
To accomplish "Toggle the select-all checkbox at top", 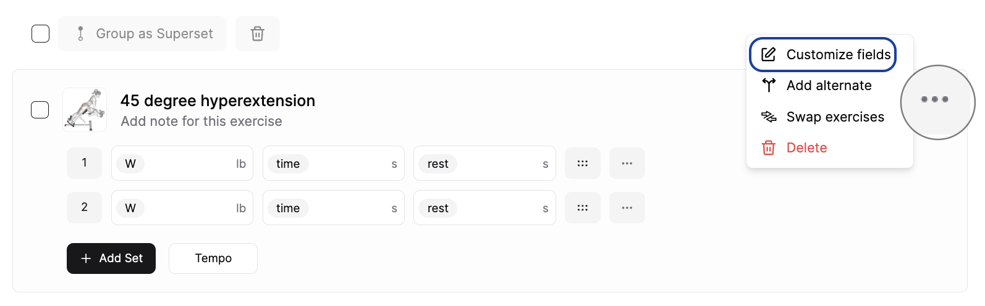I will (40, 33).
